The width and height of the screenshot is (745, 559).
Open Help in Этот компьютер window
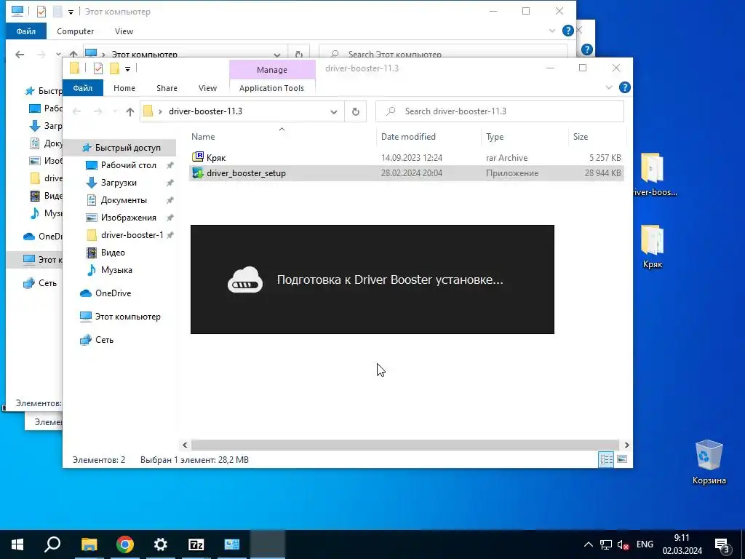click(x=567, y=31)
